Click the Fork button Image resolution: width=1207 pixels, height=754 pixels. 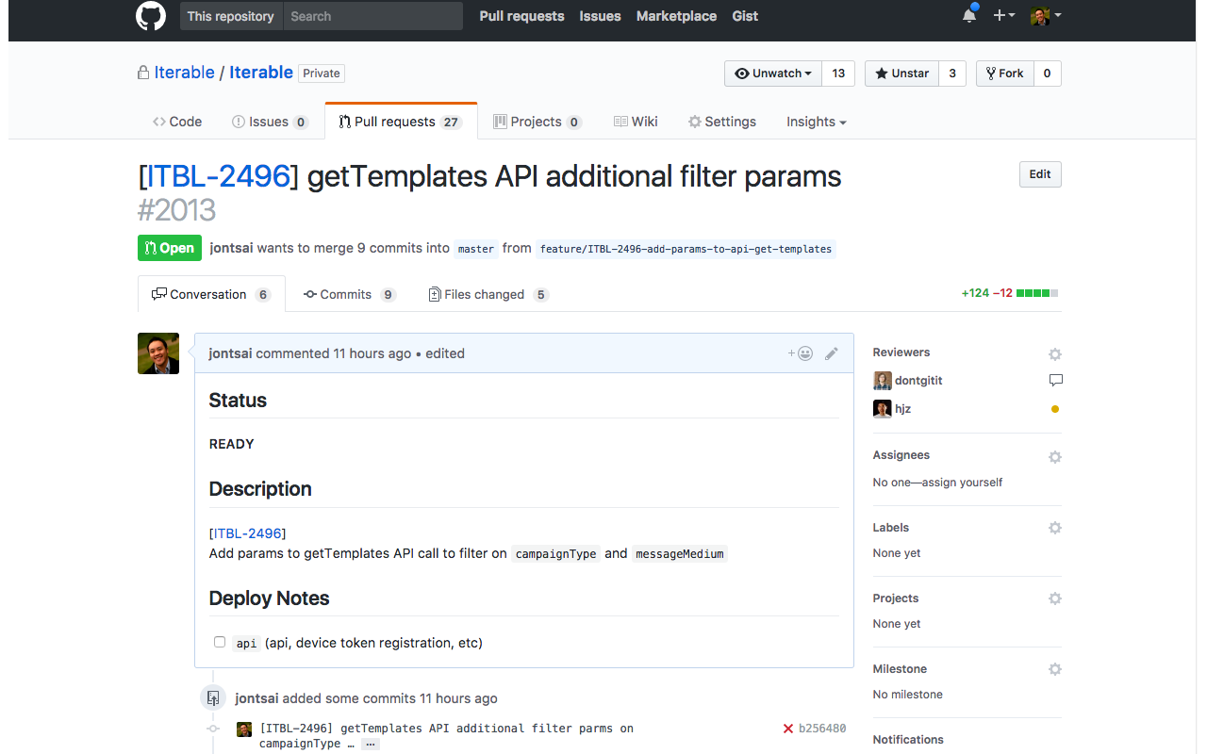pos(1005,74)
